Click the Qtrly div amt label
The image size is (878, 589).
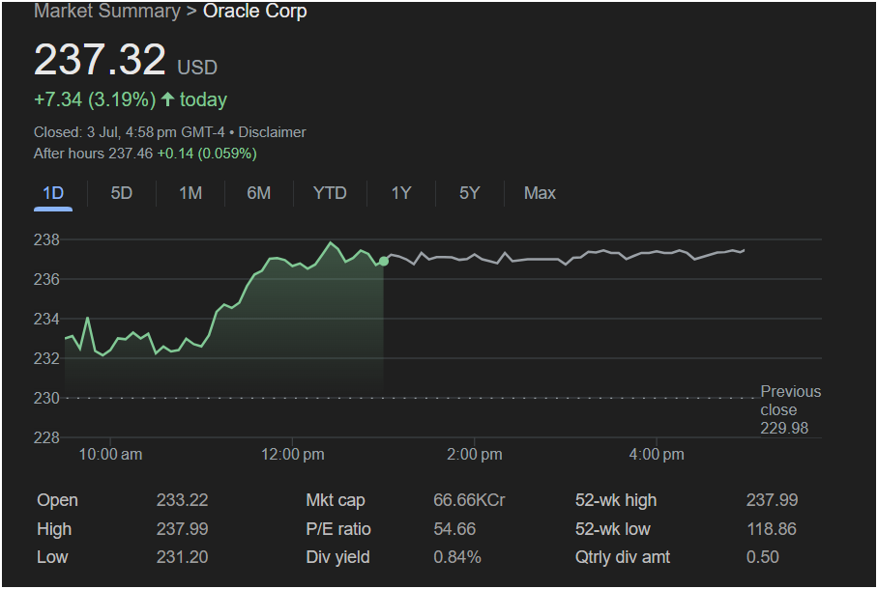pyautogui.click(x=623, y=557)
